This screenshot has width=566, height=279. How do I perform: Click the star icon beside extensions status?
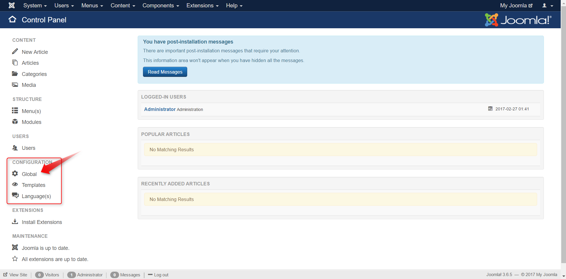(15, 259)
